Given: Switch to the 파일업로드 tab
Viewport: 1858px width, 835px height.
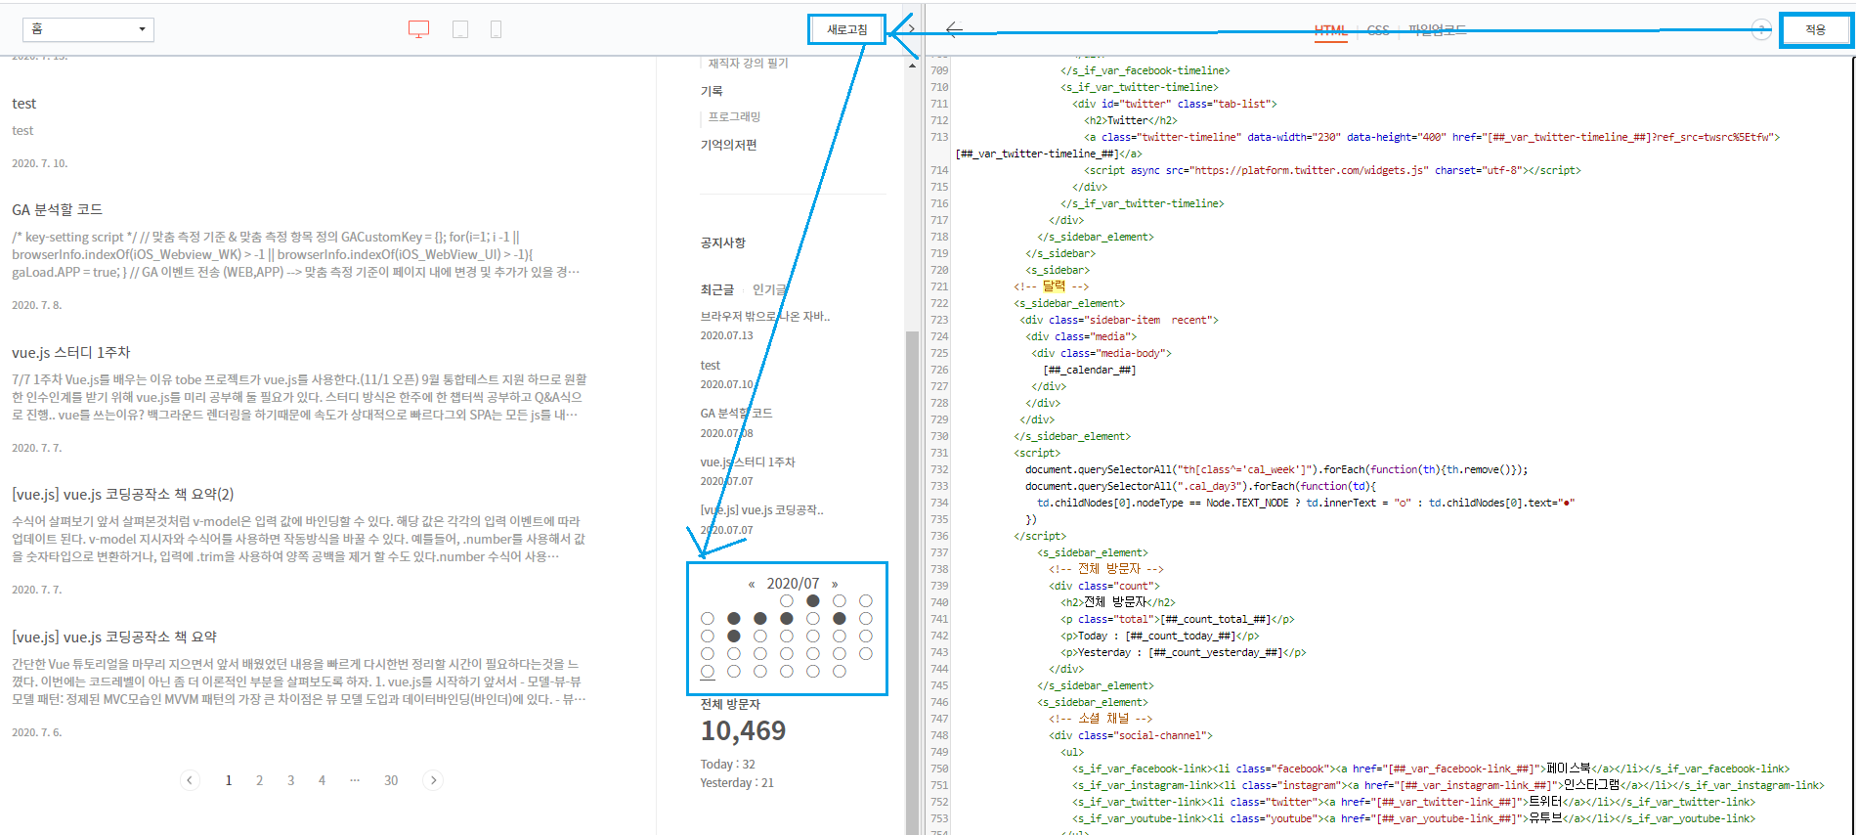Looking at the screenshot, I should [1437, 30].
